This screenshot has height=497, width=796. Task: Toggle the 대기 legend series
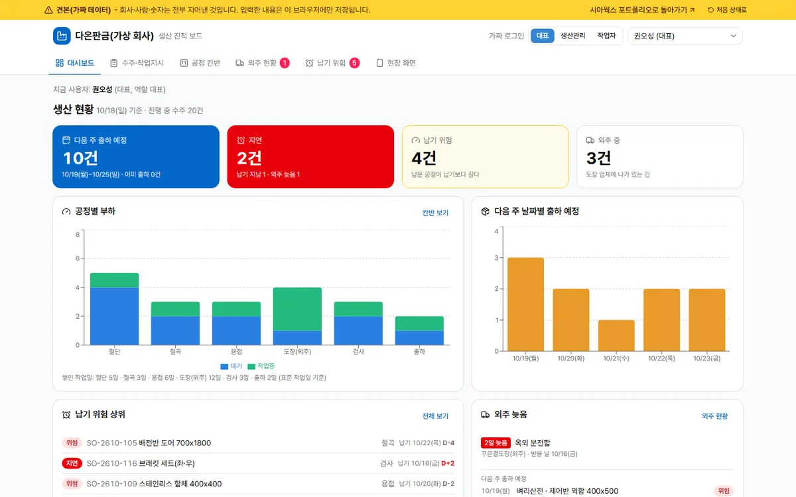click(x=232, y=366)
